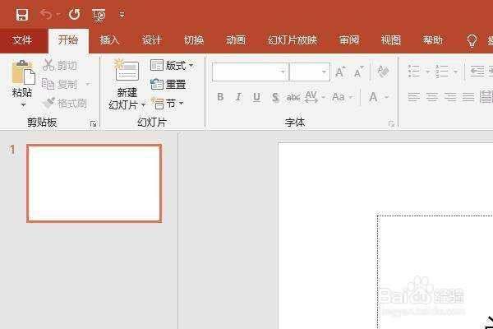Viewport: 493px width, 329px height.
Task: Align text right in paragraph group
Action: coord(450,97)
